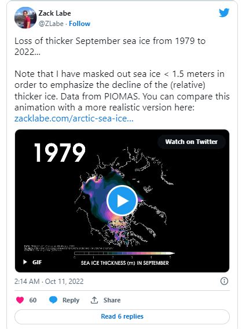Follow the @ZLabe account
This screenshot has width=242, height=329.
click(80, 24)
